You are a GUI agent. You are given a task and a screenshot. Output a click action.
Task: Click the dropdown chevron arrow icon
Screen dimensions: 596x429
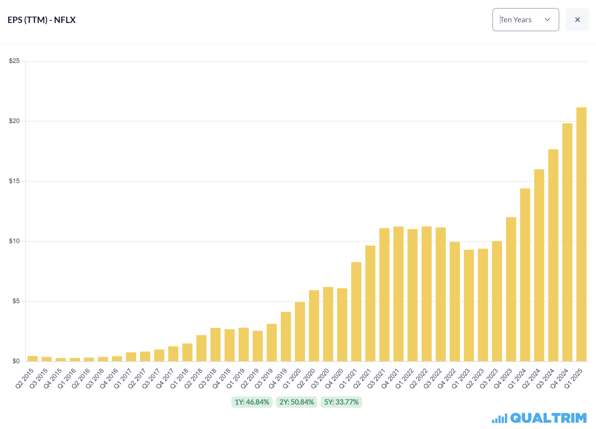tap(547, 20)
